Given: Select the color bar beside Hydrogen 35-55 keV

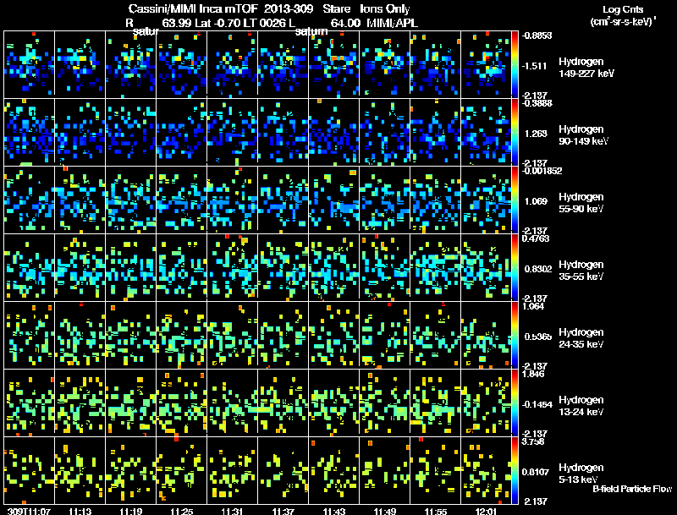Looking at the screenshot, I should click(x=516, y=266).
